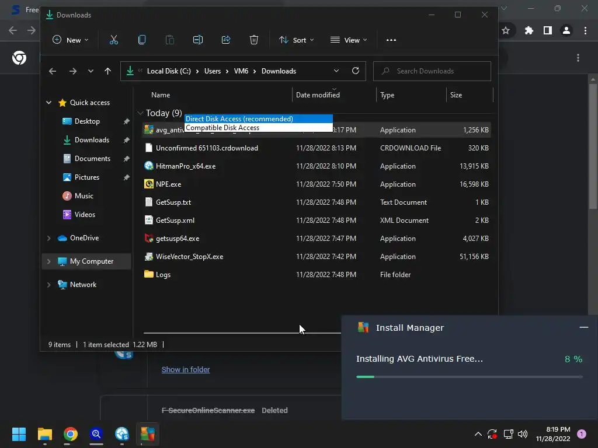This screenshot has height=448, width=598.
Task: Sort by the Size column header
Action: pos(456,95)
